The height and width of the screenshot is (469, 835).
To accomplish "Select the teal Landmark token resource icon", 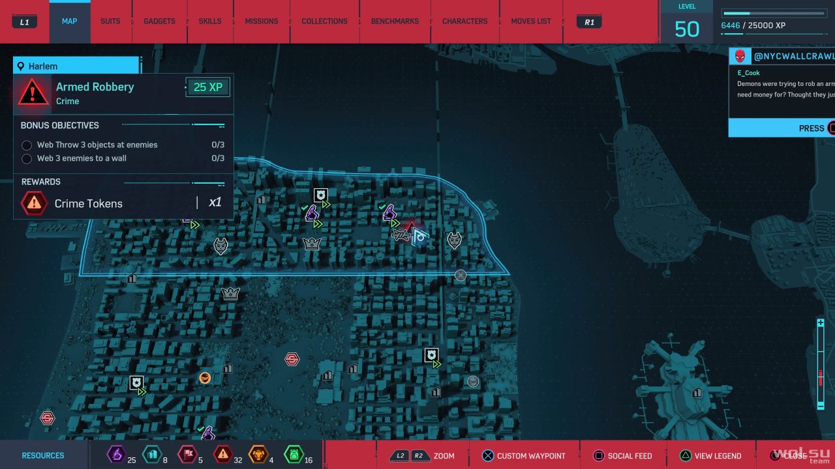I will [151, 455].
